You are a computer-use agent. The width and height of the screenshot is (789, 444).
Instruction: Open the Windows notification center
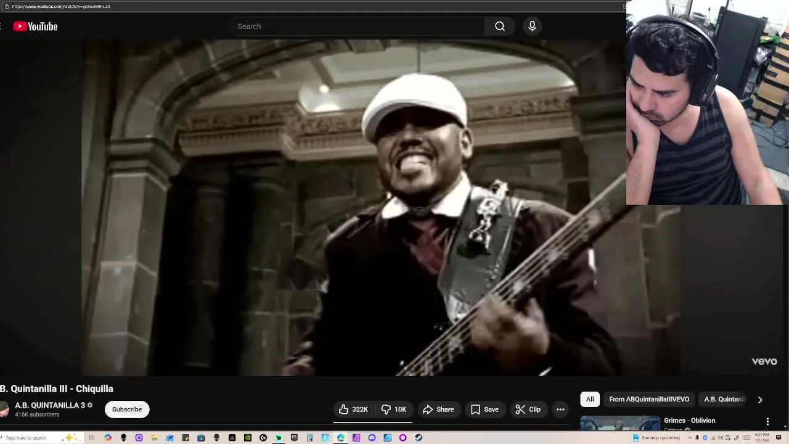tap(778, 438)
